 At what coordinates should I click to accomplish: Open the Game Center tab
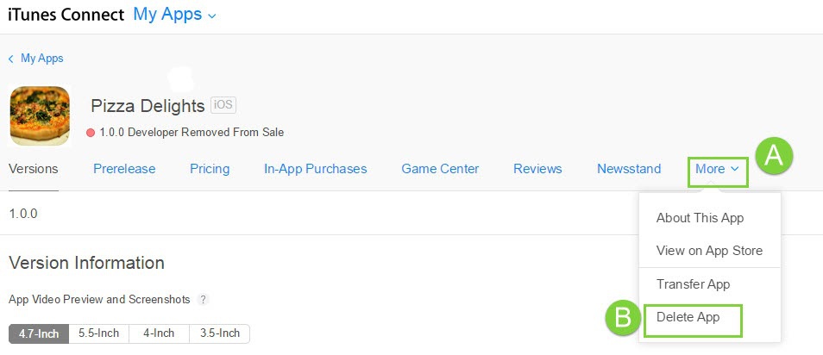pos(440,169)
